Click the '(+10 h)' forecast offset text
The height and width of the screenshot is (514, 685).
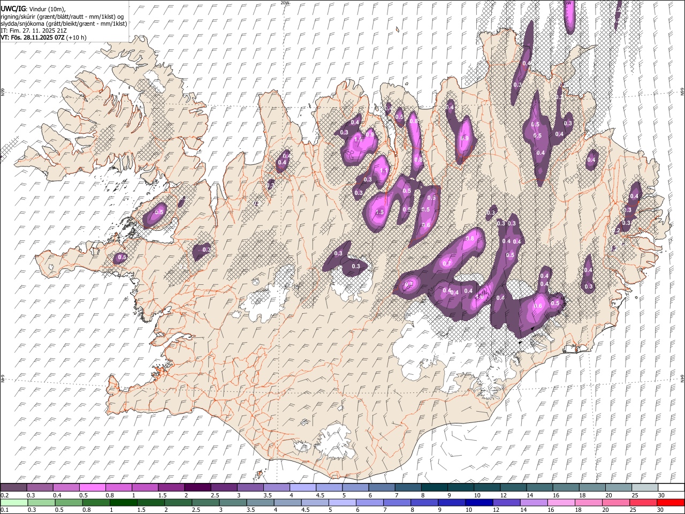click(x=77, y=37)
